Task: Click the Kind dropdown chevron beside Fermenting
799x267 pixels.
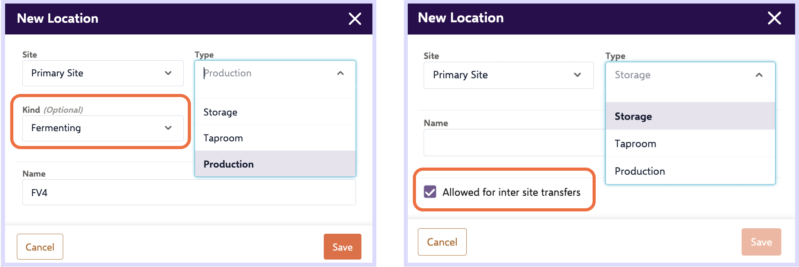Action: 169,128
